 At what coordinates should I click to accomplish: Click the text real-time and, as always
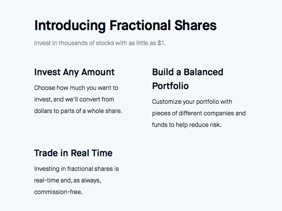click(67, 181)
